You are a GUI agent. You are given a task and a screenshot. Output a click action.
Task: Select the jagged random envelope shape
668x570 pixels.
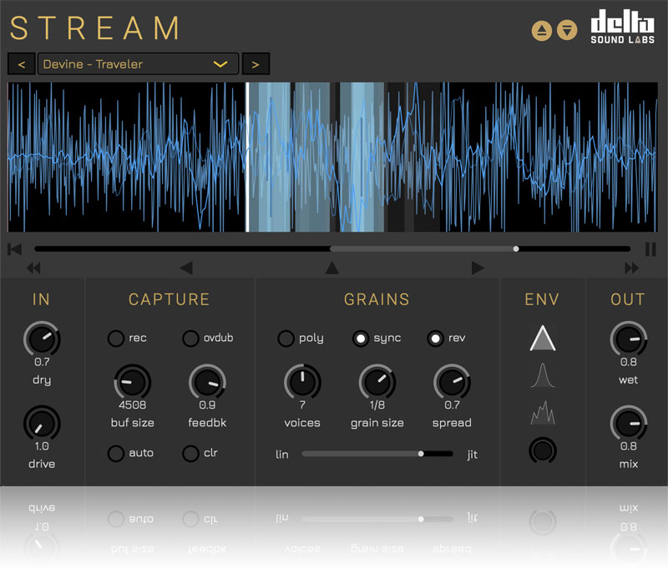click(542, 413)
